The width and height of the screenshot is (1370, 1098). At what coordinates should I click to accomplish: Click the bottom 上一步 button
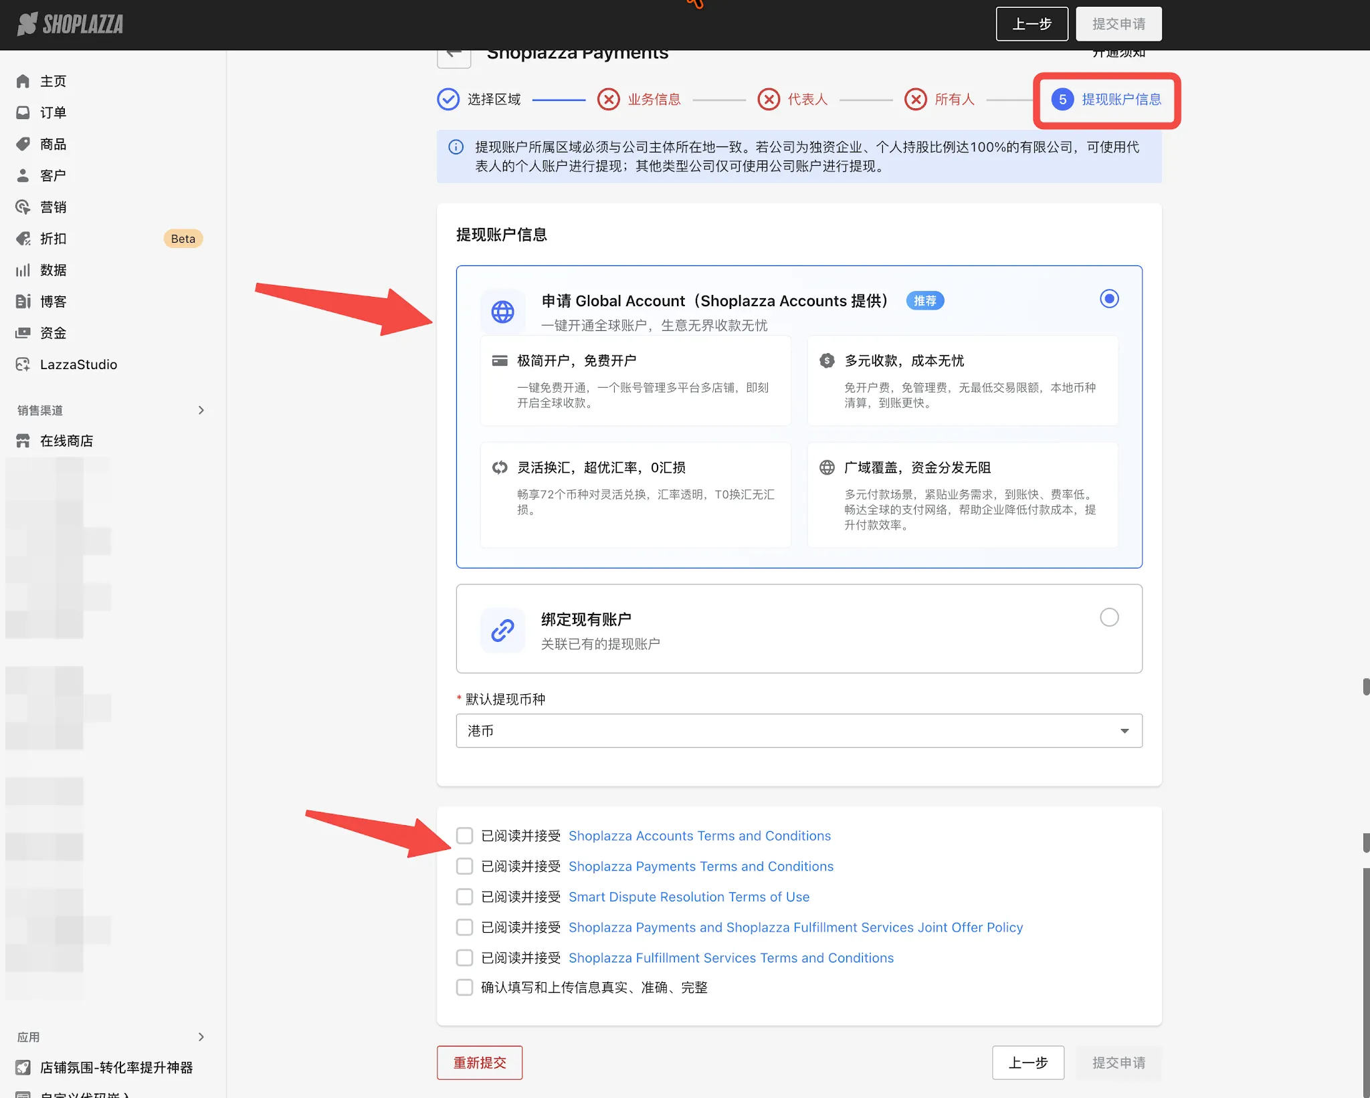pos(1028,1063)
